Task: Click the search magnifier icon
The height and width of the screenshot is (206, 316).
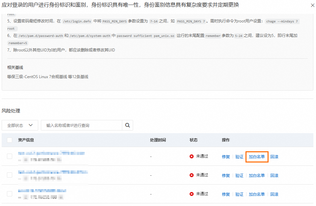Action: (x=128, y=125)
